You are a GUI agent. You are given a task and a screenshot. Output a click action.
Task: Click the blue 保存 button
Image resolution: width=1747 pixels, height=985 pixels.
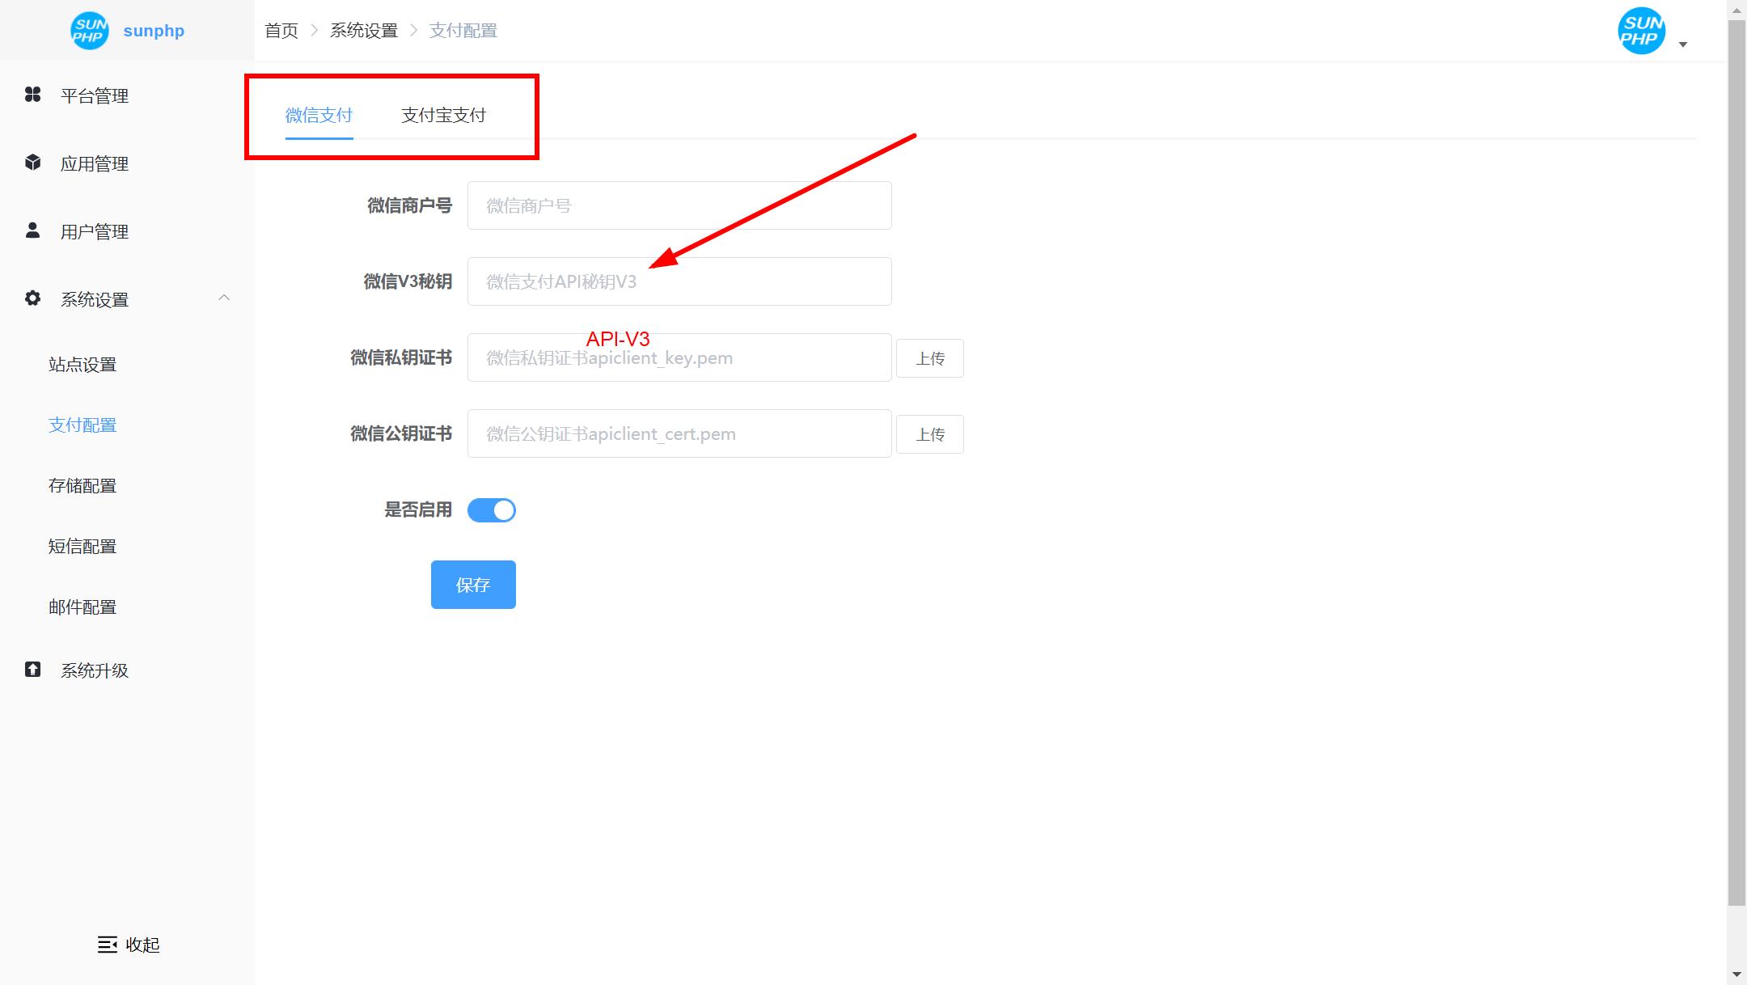(473, 585)
